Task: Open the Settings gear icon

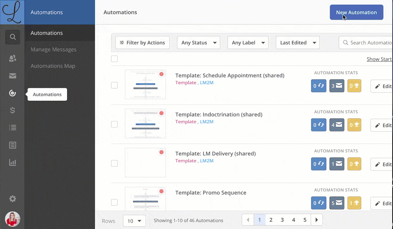Action: (x=12, y=199)
